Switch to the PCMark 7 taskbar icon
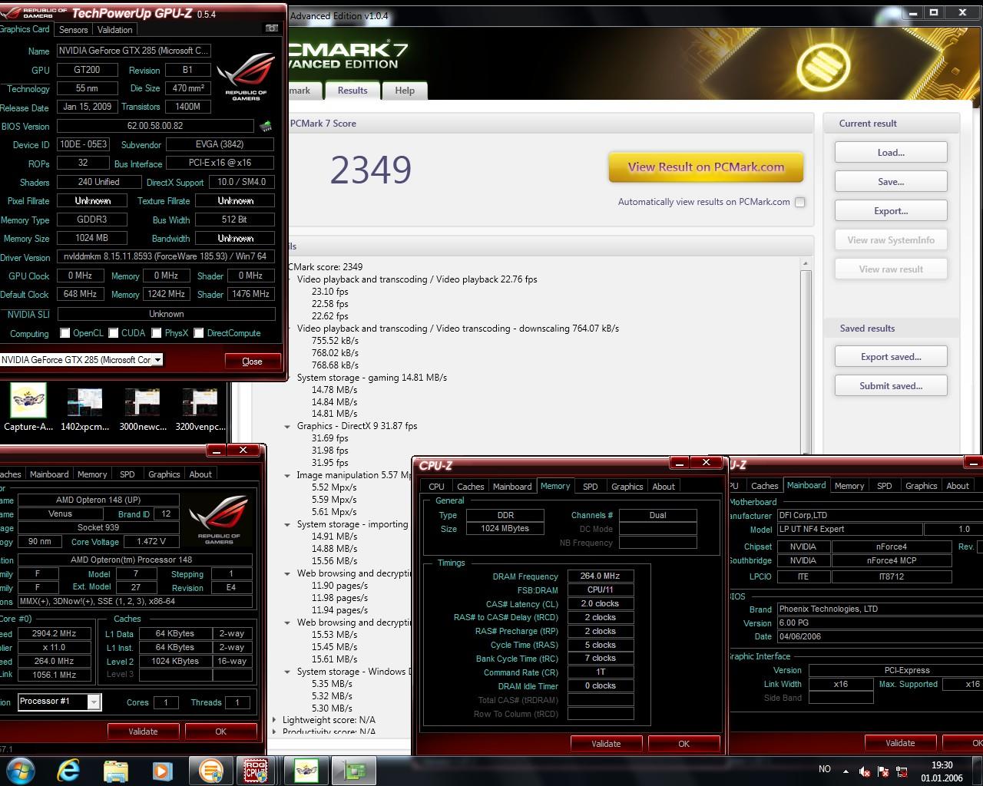This screenshot has height=786, width=983. coord(210,770)
